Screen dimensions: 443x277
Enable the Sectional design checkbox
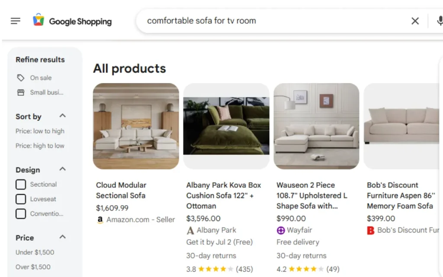coord(20,184)
